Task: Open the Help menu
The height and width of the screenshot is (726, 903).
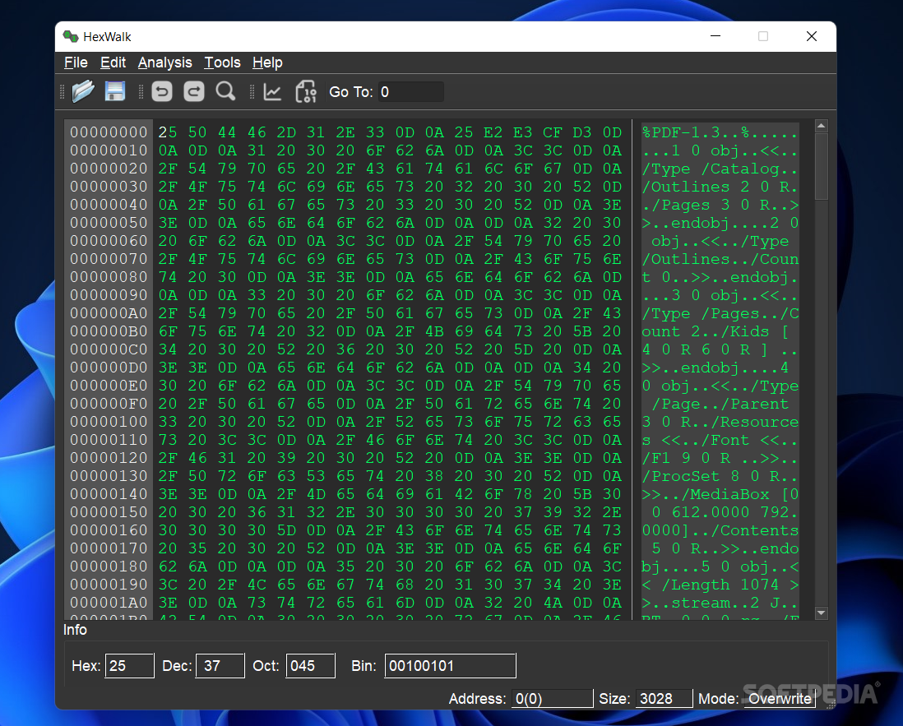Action: [267, 62]
